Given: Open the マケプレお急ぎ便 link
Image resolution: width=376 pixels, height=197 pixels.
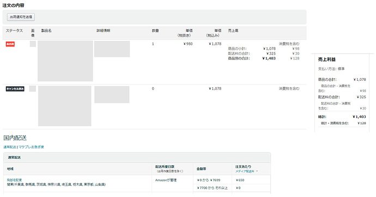Looking at the screenshot, I should (x=31, y=147).
